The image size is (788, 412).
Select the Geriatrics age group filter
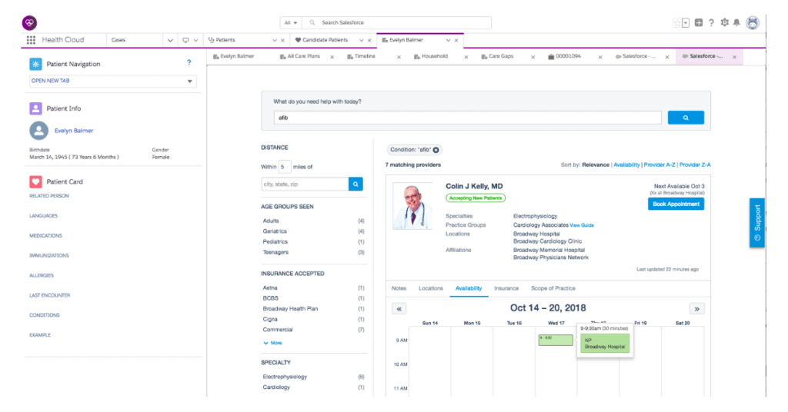[275, 231]
